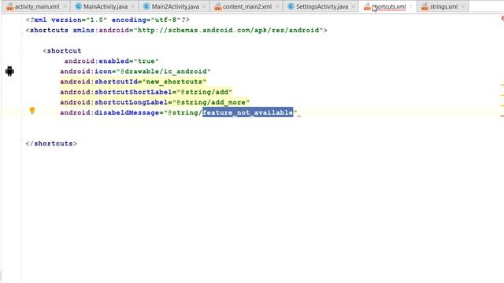Click the first yellow warning stripe marker
This screenshot has height=283, width=504.
(x=502, y=85)
